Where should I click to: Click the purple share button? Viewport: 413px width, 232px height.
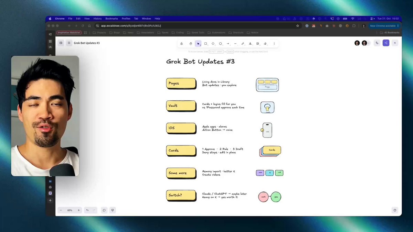386,43
